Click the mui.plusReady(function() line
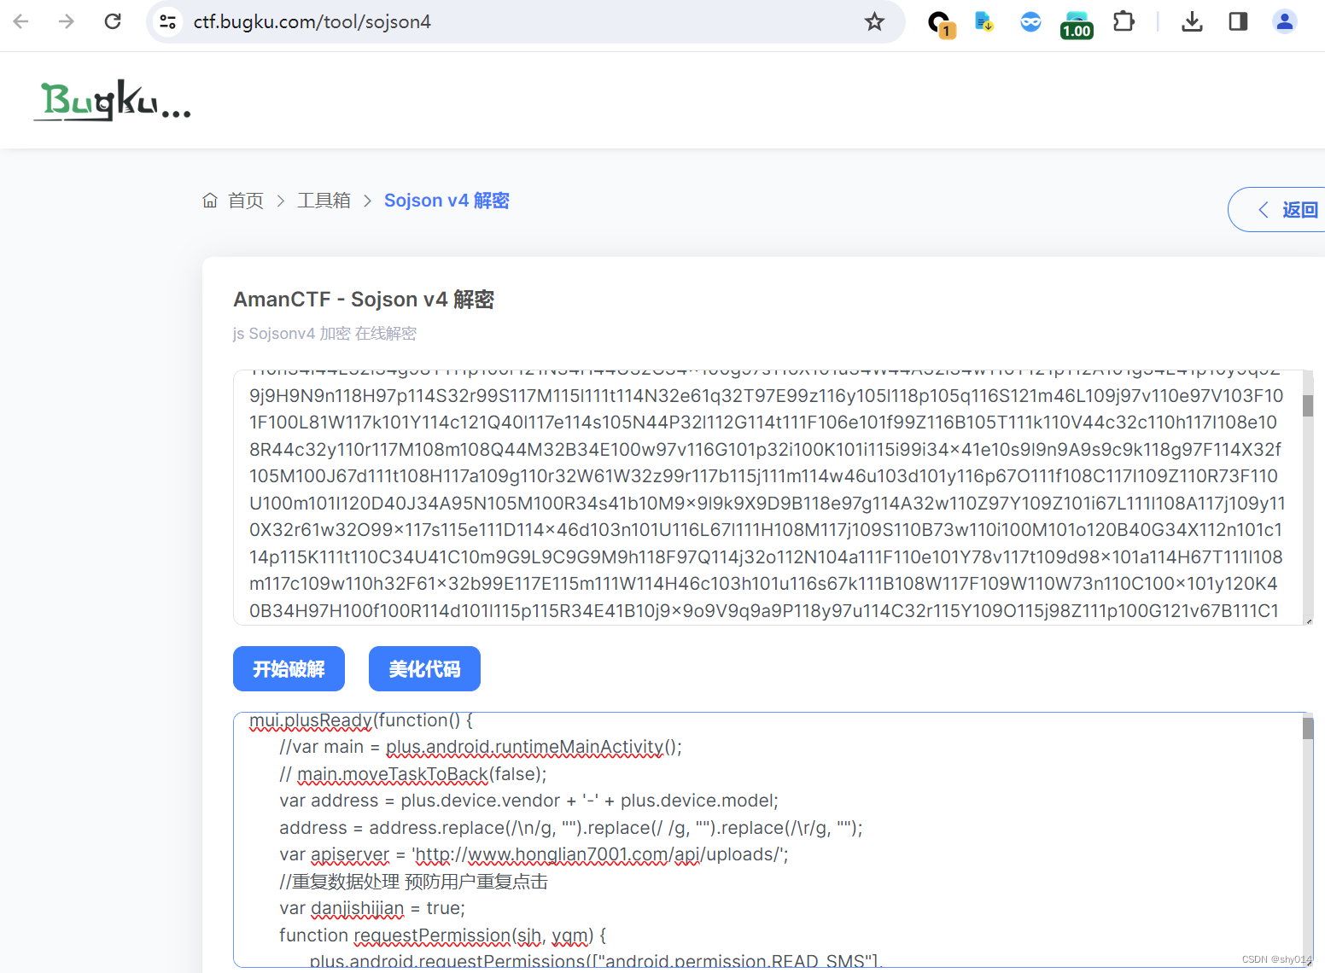Screen dimensions: 1325x973 click(361, 720)
